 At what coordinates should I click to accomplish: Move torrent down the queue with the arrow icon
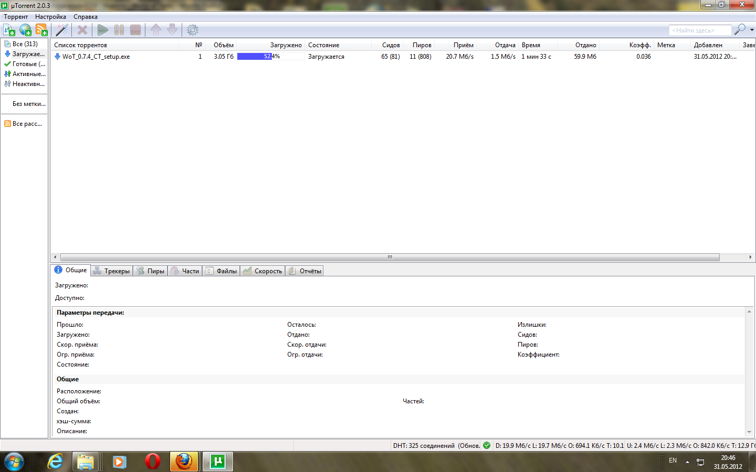[x=172, y=30]
